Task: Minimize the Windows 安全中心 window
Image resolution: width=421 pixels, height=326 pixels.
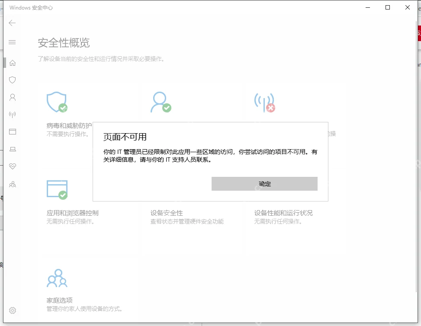Action: pyautogui.click(x=368, y=7)
